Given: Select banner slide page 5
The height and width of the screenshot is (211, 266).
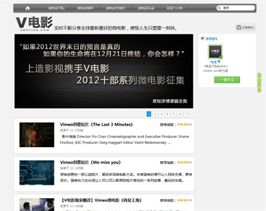Looking at the screenshot, I should click(x=173, y=114).
